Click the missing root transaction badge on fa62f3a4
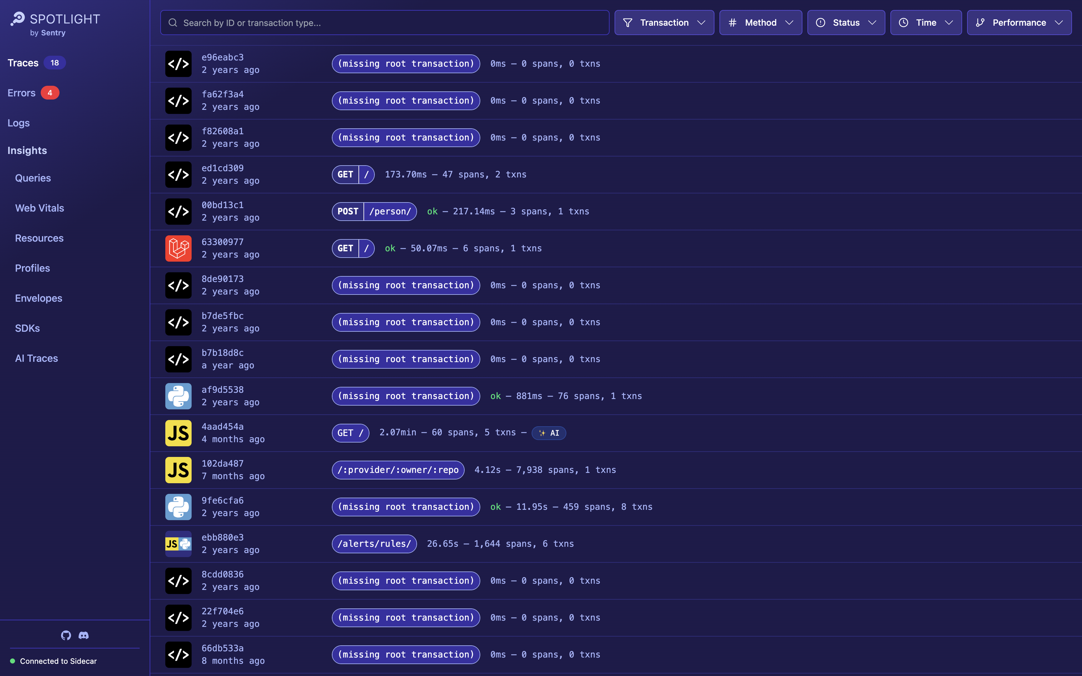The height and width of the screenshot is (676, 1082). click(405, 100)
